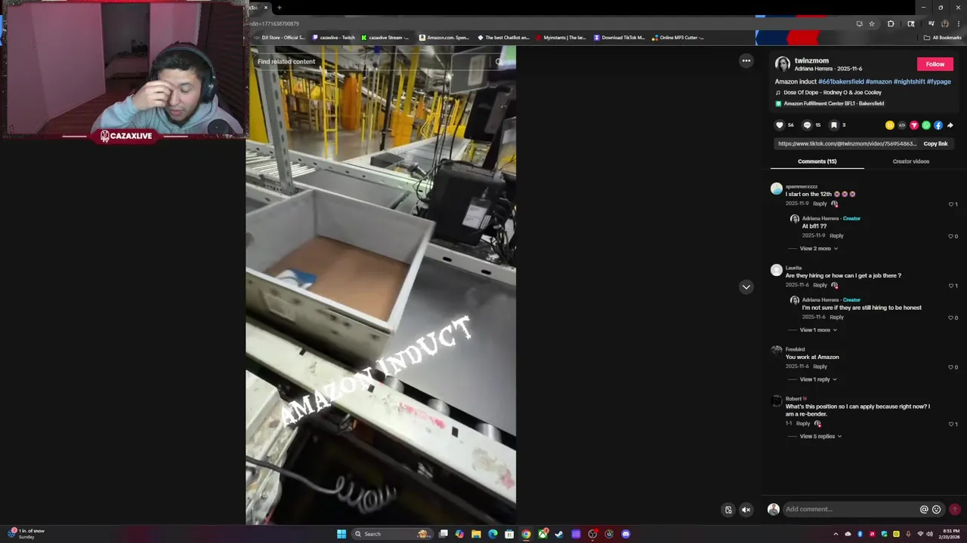Bookmark this page with the star icon
The image size is (967, 543).
[x=872, y=24]
